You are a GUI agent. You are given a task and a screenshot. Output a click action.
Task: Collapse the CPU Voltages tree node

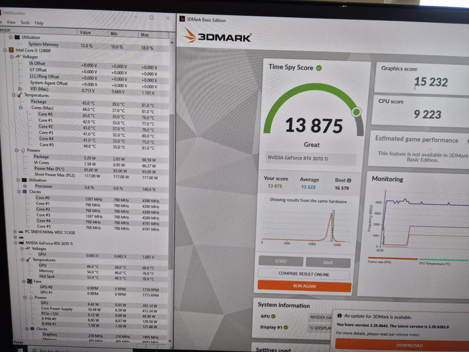pyautogui.click(x=11, y=56)
